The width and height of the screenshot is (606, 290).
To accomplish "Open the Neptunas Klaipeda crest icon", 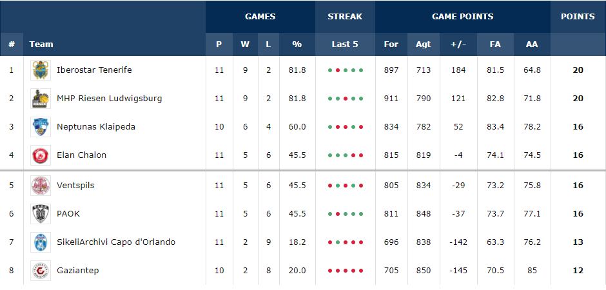I will tap(41, 127).
